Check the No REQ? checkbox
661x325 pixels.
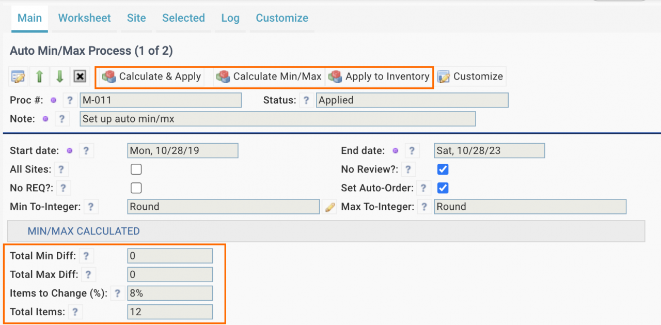136,188
